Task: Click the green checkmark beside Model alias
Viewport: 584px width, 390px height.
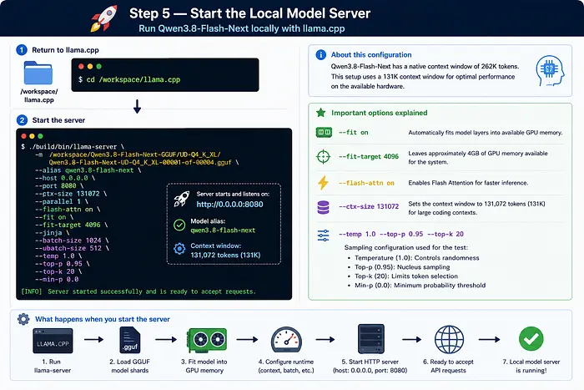Action: (x=179, y=225)
